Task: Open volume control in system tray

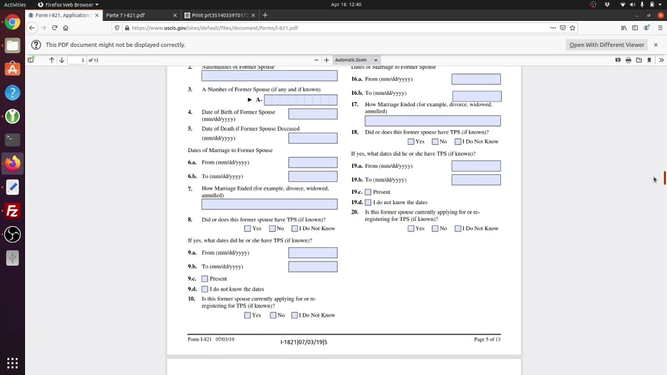Action: 633,5
